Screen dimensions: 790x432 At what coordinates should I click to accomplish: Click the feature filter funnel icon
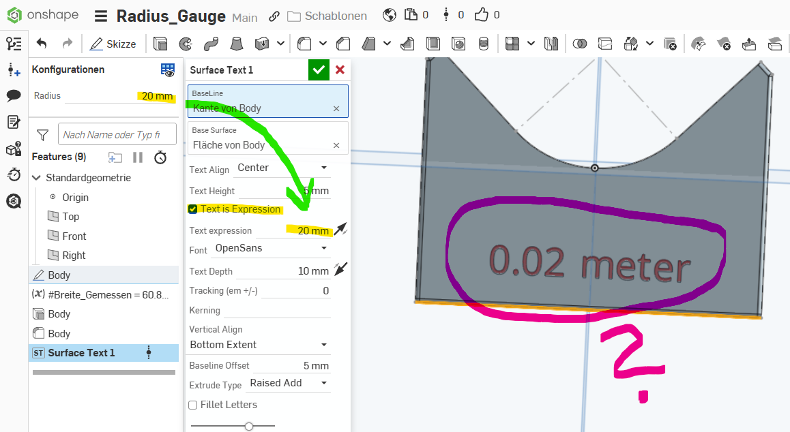tap(42, 135)
